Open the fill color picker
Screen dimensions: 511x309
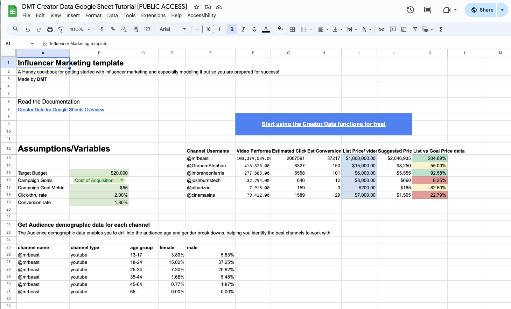[280, 29]
